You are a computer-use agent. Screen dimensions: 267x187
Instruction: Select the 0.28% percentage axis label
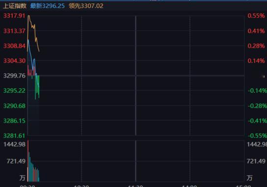click(256, 46)
